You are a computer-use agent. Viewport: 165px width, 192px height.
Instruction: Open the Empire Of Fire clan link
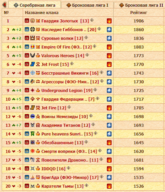[x=66, y=47]
